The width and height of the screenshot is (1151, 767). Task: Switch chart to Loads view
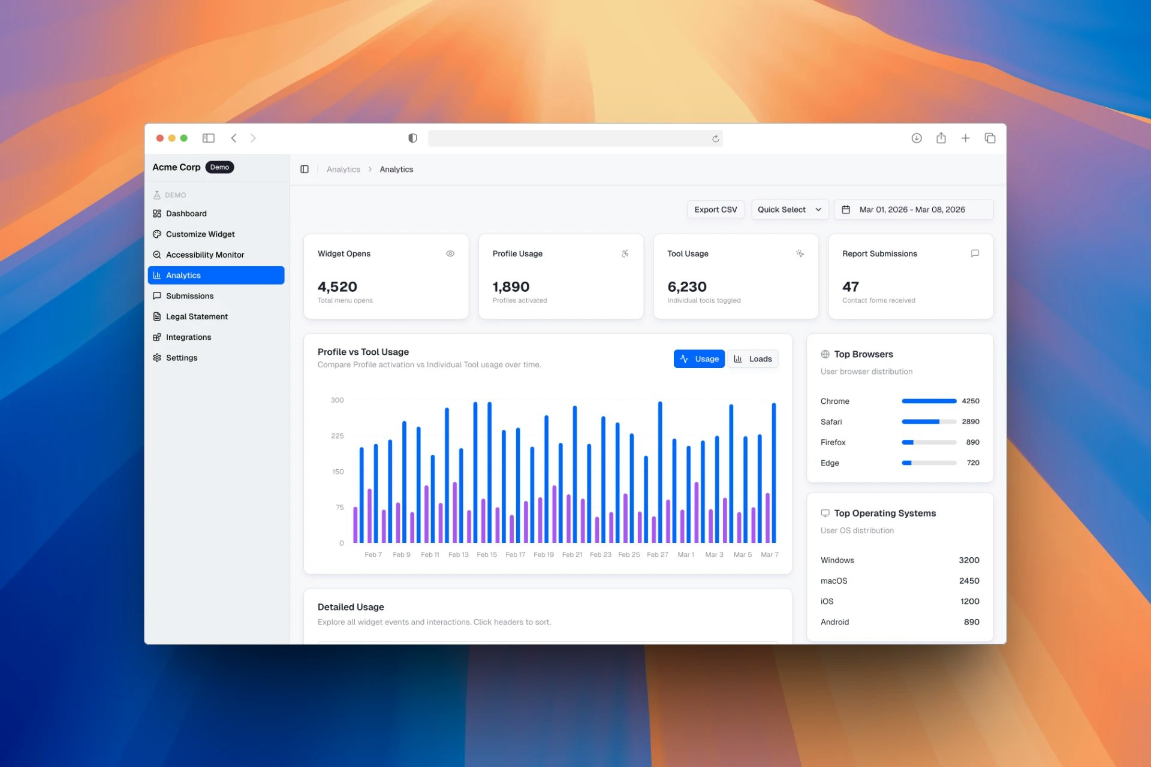tap(753, 359)
